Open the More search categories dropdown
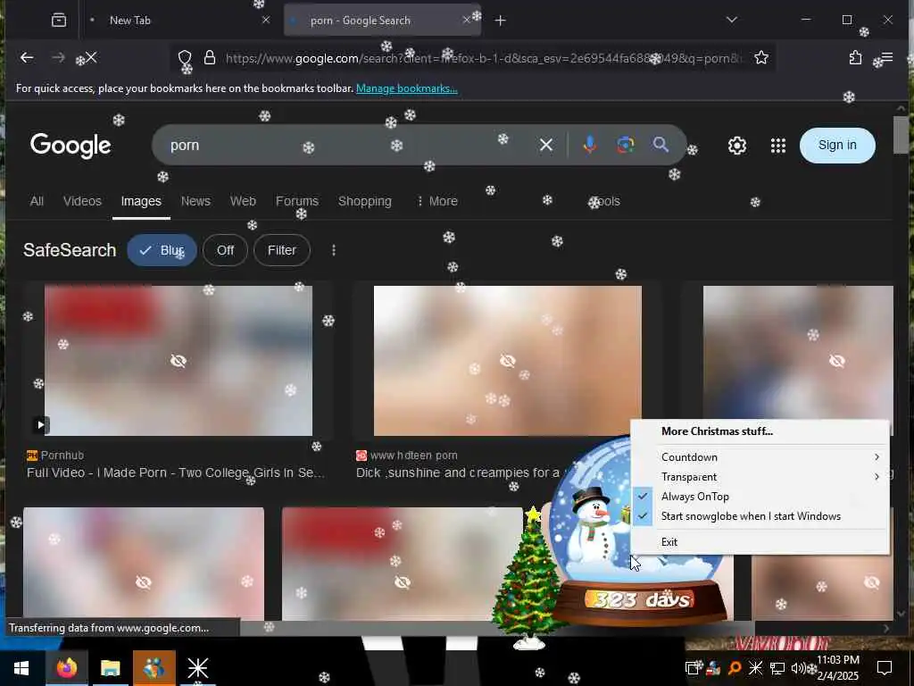The height and width of the screenshot is (686, 914). point(437,201)
